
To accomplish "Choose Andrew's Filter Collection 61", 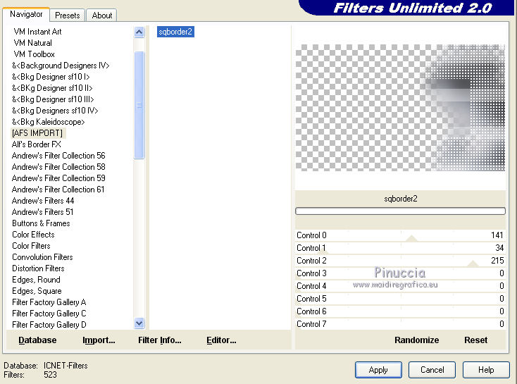I will [x=58, y=190].
